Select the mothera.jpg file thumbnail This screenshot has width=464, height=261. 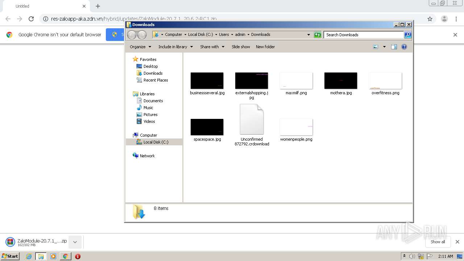(x=341, y=80)
